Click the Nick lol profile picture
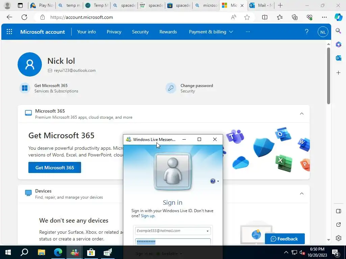The height and width of the screenshot is (259, 346). click(x=30, y=64)
